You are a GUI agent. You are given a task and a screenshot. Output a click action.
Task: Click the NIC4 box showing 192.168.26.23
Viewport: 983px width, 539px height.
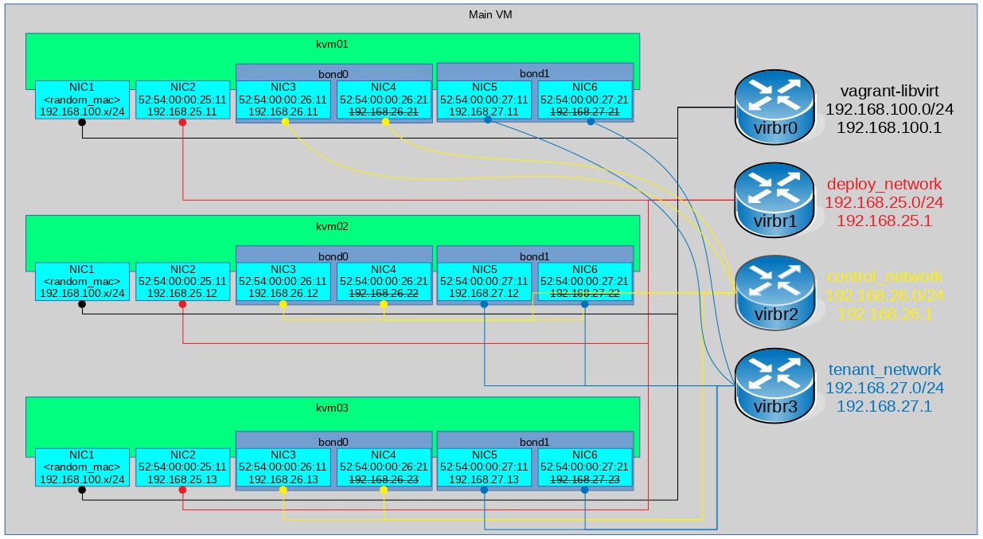[x=384, y=467]
